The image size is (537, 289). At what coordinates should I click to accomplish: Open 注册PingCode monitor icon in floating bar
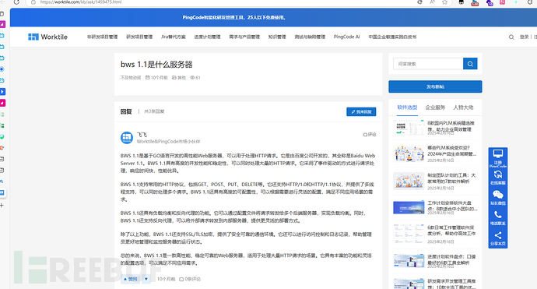pos(497,154)
